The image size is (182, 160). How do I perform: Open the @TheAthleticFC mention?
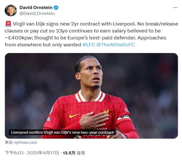point(115,45)
